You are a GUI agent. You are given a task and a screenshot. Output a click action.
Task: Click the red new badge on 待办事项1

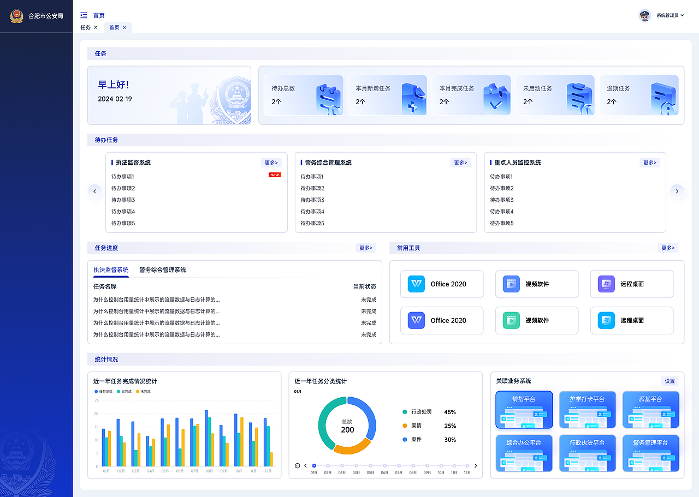coord(275,175)
